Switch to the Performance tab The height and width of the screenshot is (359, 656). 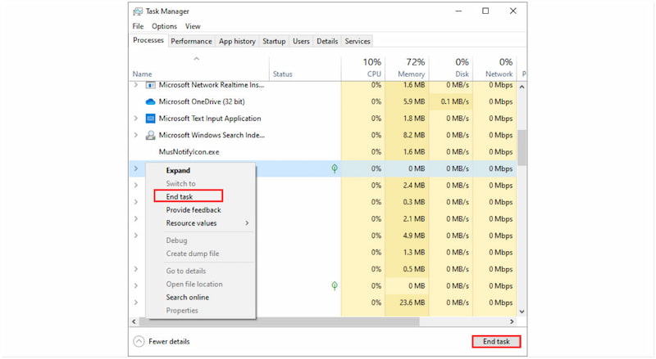point(191,41)
